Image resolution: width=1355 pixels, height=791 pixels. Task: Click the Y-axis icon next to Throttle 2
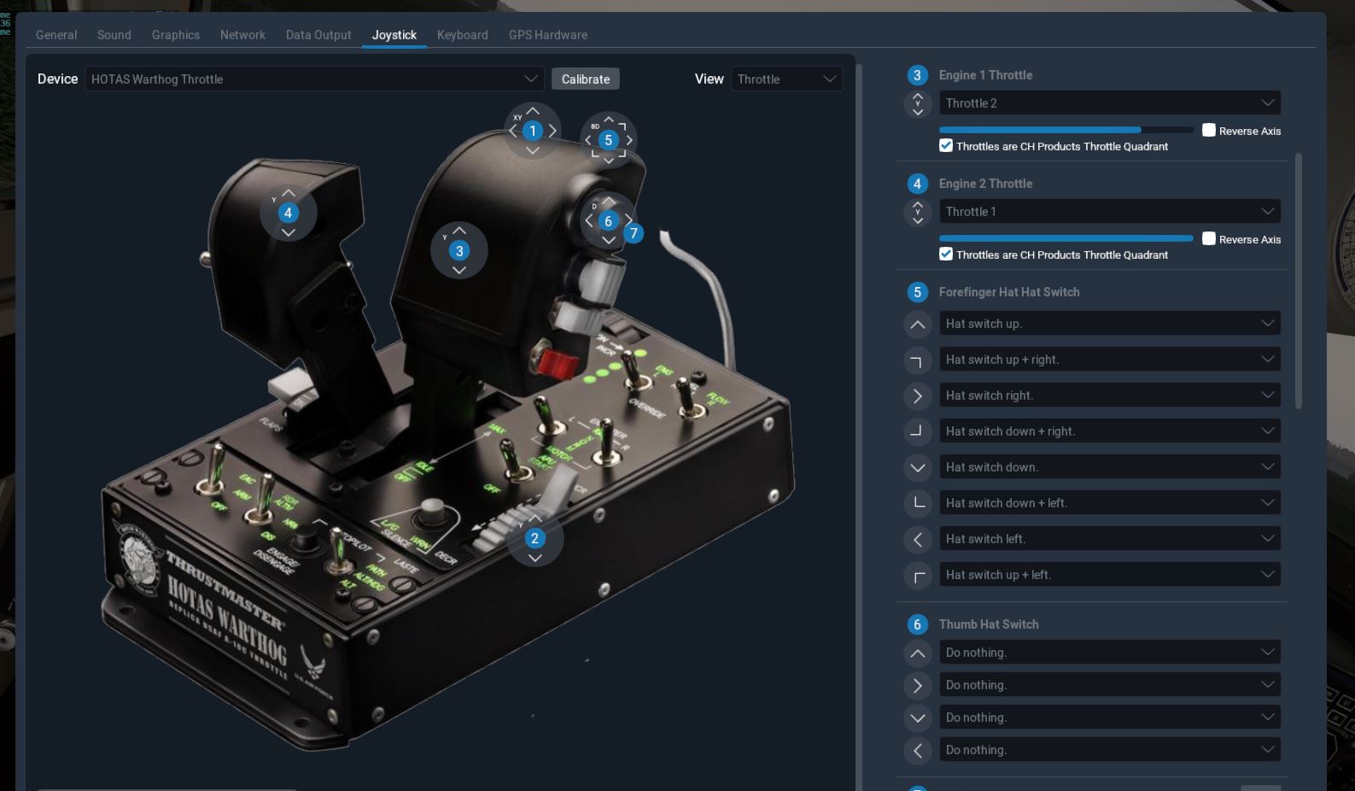point(917,103)
